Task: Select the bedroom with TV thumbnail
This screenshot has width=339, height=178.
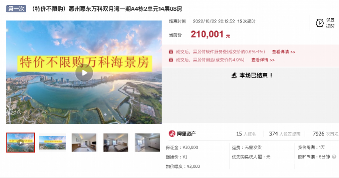Action: 84,142
